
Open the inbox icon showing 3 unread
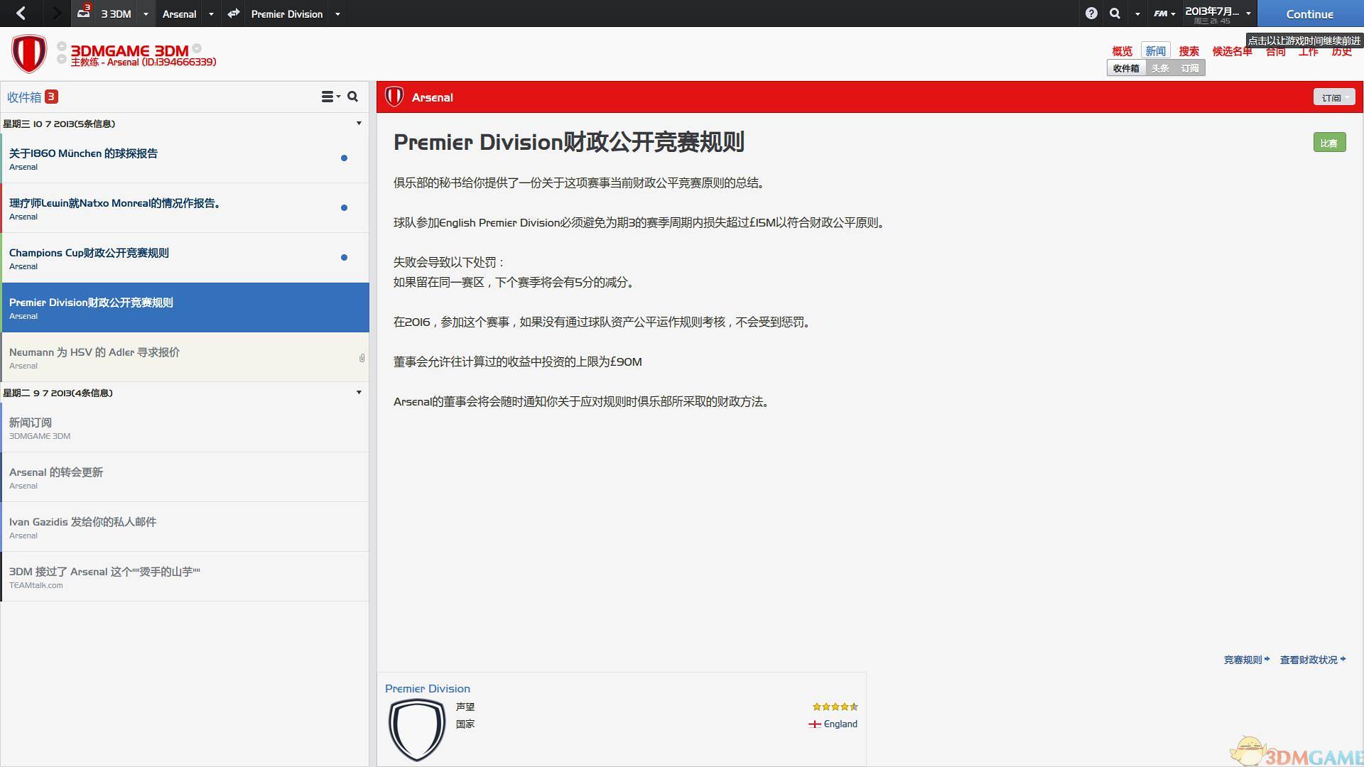coord(82,13)
